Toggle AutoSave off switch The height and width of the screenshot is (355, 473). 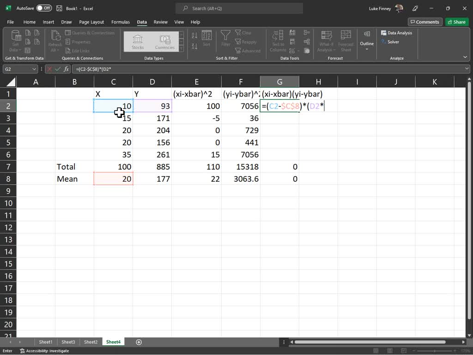pyautogui.click(x=44, y=8)
